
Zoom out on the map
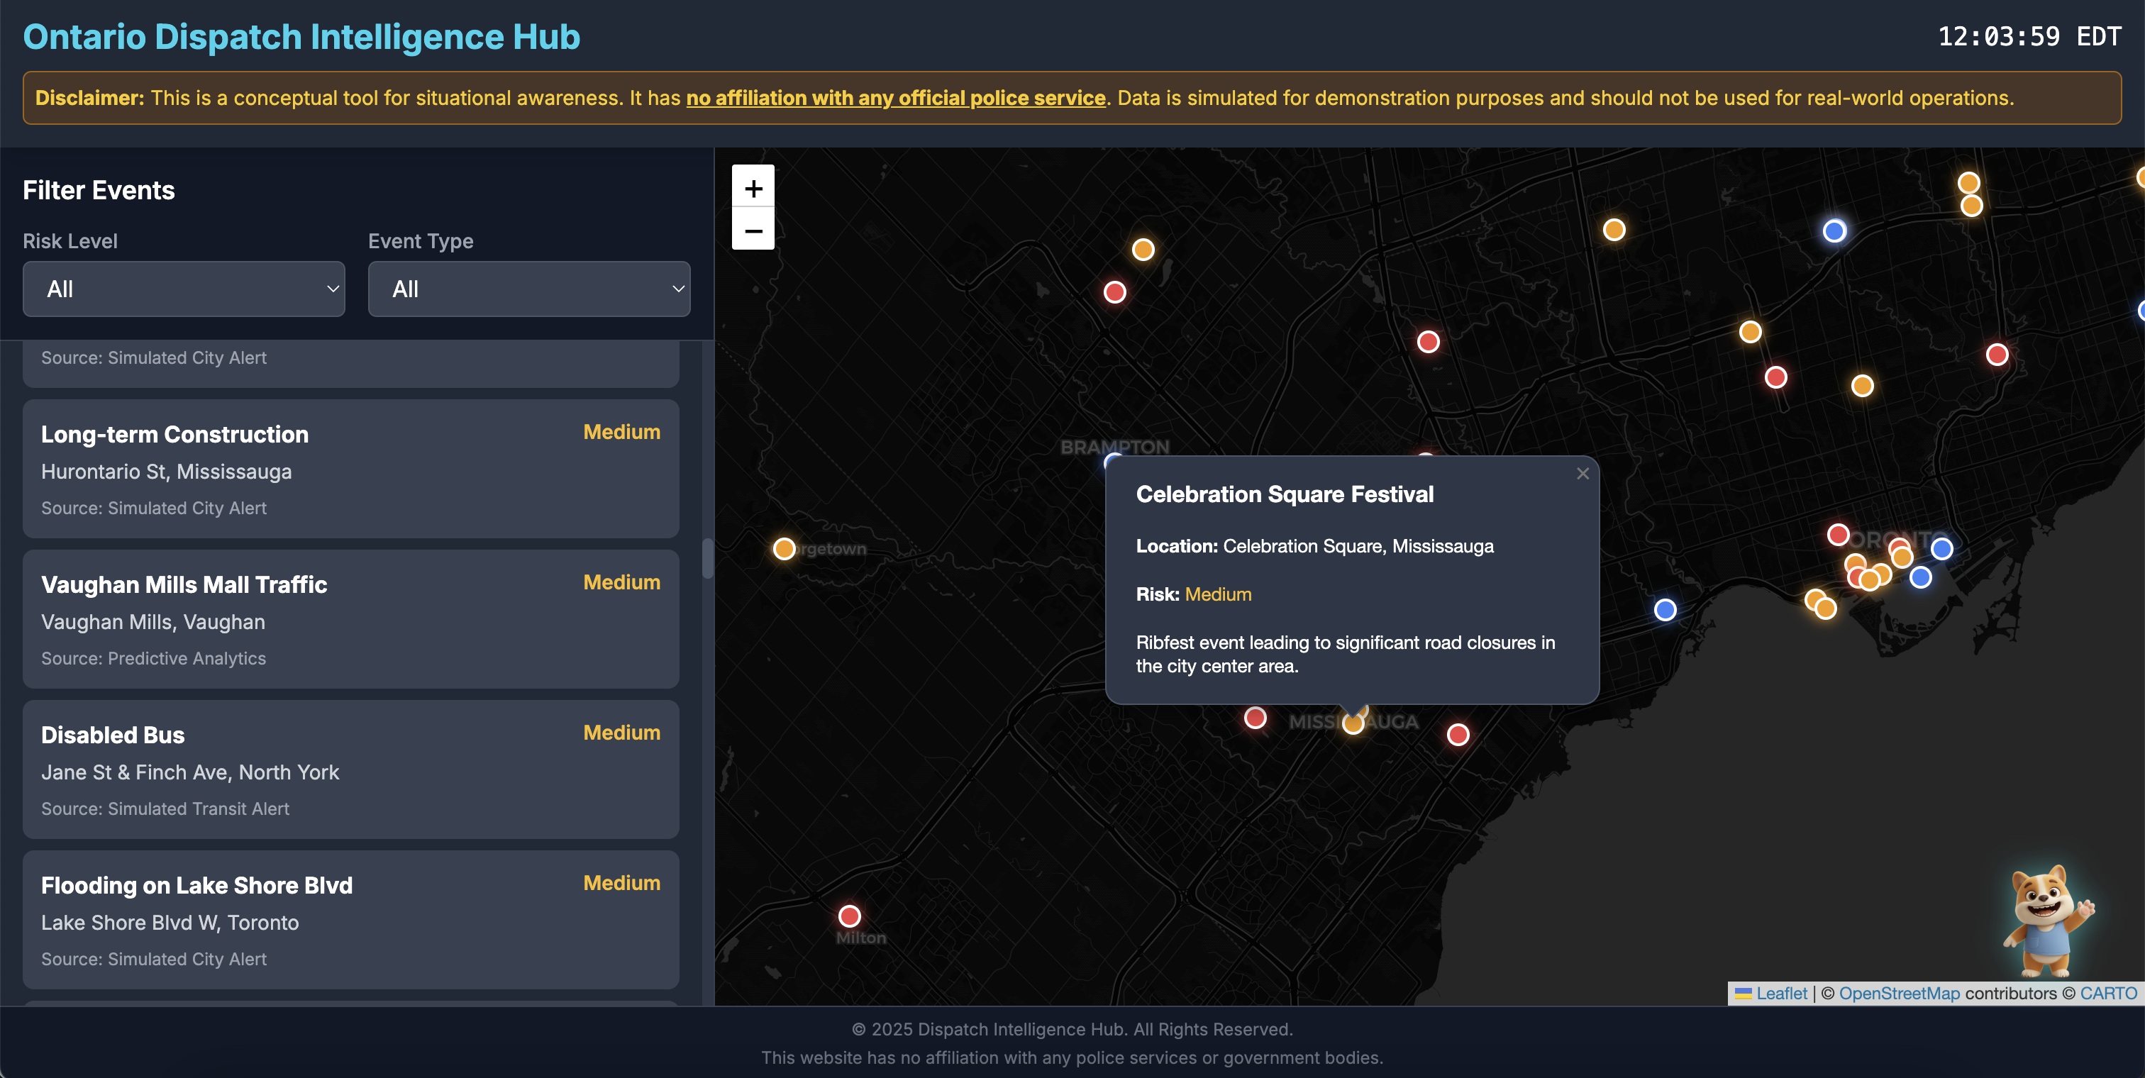(x=753, y=230)
